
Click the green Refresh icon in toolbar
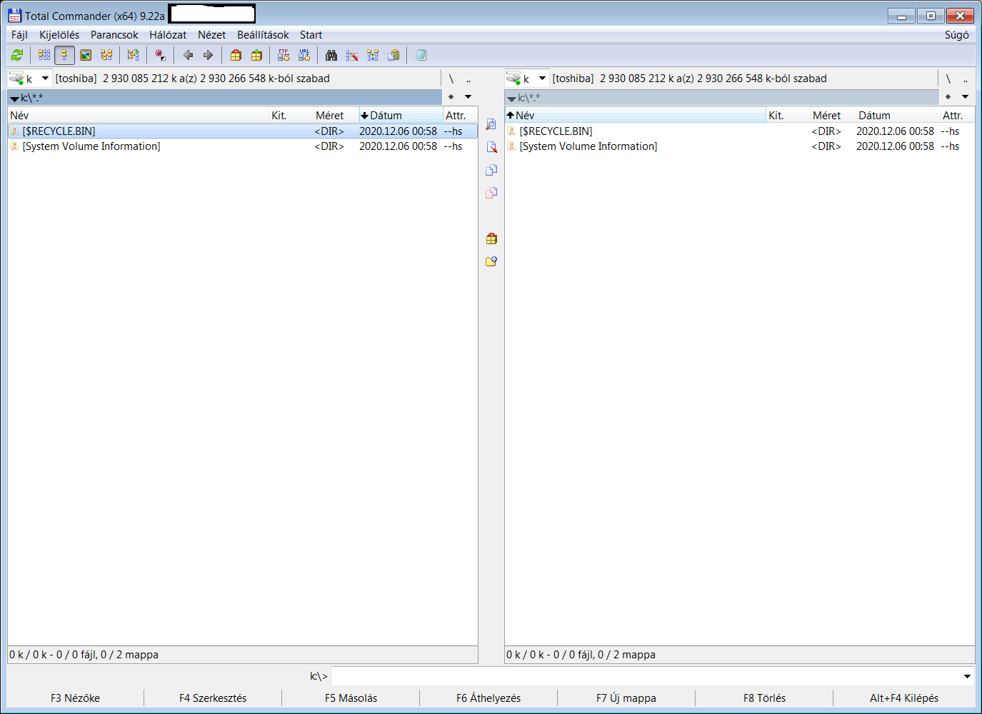[17, 55]
